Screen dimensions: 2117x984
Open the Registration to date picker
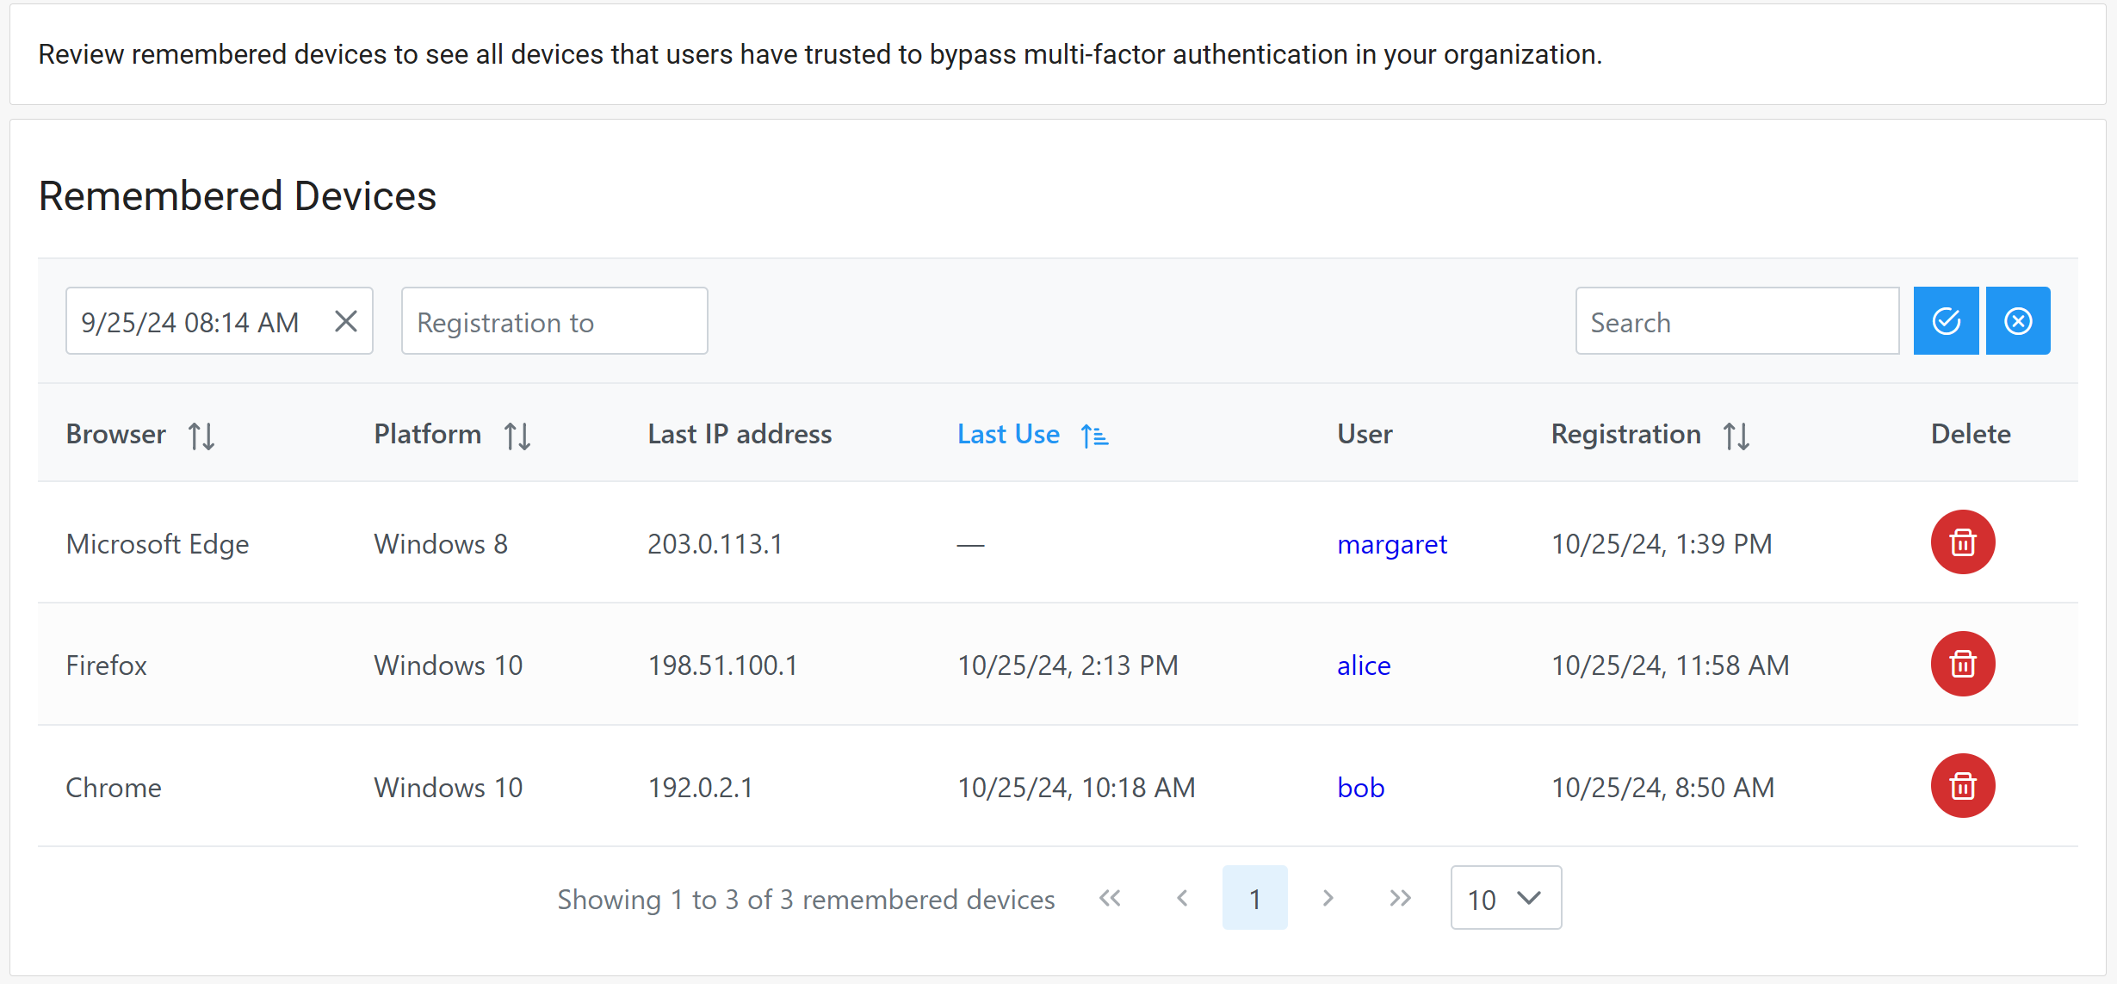point(554,321)
